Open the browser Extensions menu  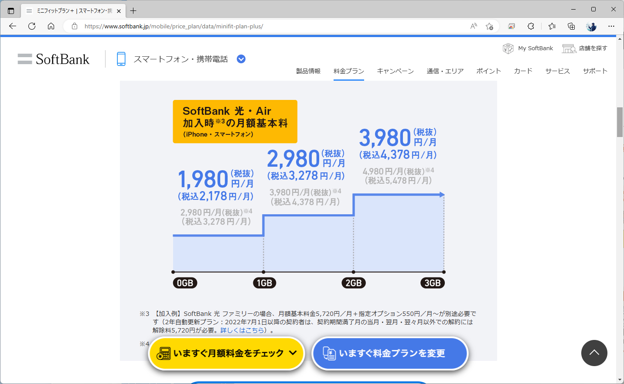click(531, 26)
